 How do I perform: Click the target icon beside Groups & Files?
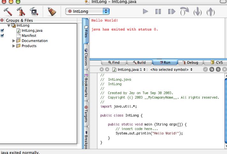pyautogui.click(x=2, y=20)
